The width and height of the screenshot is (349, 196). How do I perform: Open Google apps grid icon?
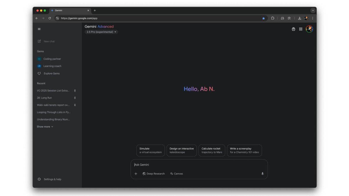301,29
